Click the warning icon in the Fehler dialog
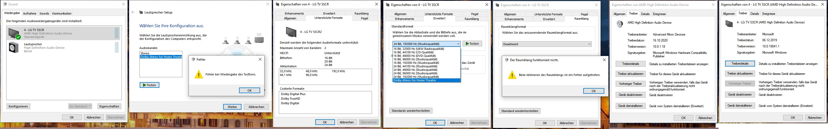Viewport: 828px width, 129px height. click(x=199, y=74)
